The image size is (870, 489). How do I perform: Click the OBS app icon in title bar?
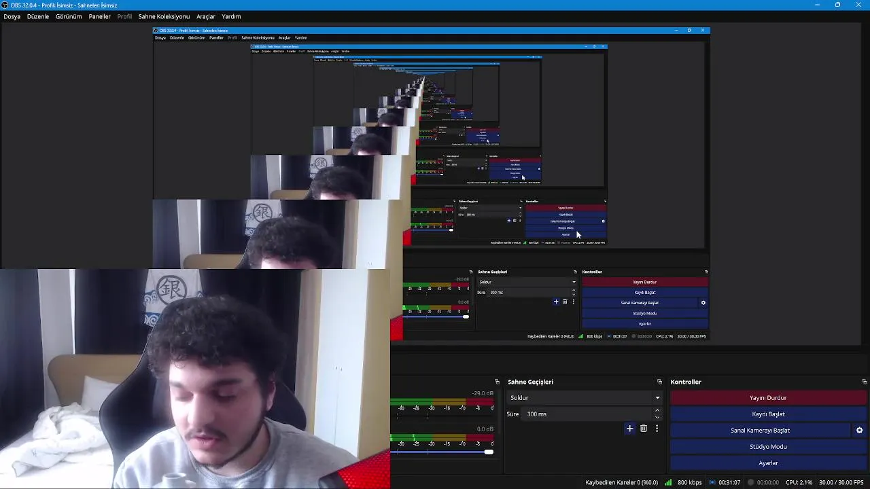point(5,5)
